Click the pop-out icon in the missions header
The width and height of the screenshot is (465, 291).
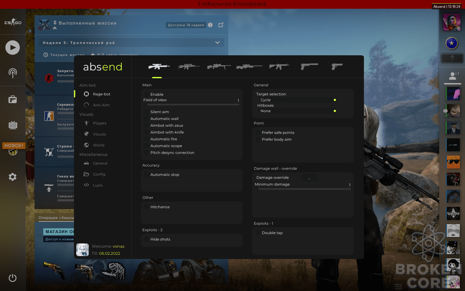(221, 25)
